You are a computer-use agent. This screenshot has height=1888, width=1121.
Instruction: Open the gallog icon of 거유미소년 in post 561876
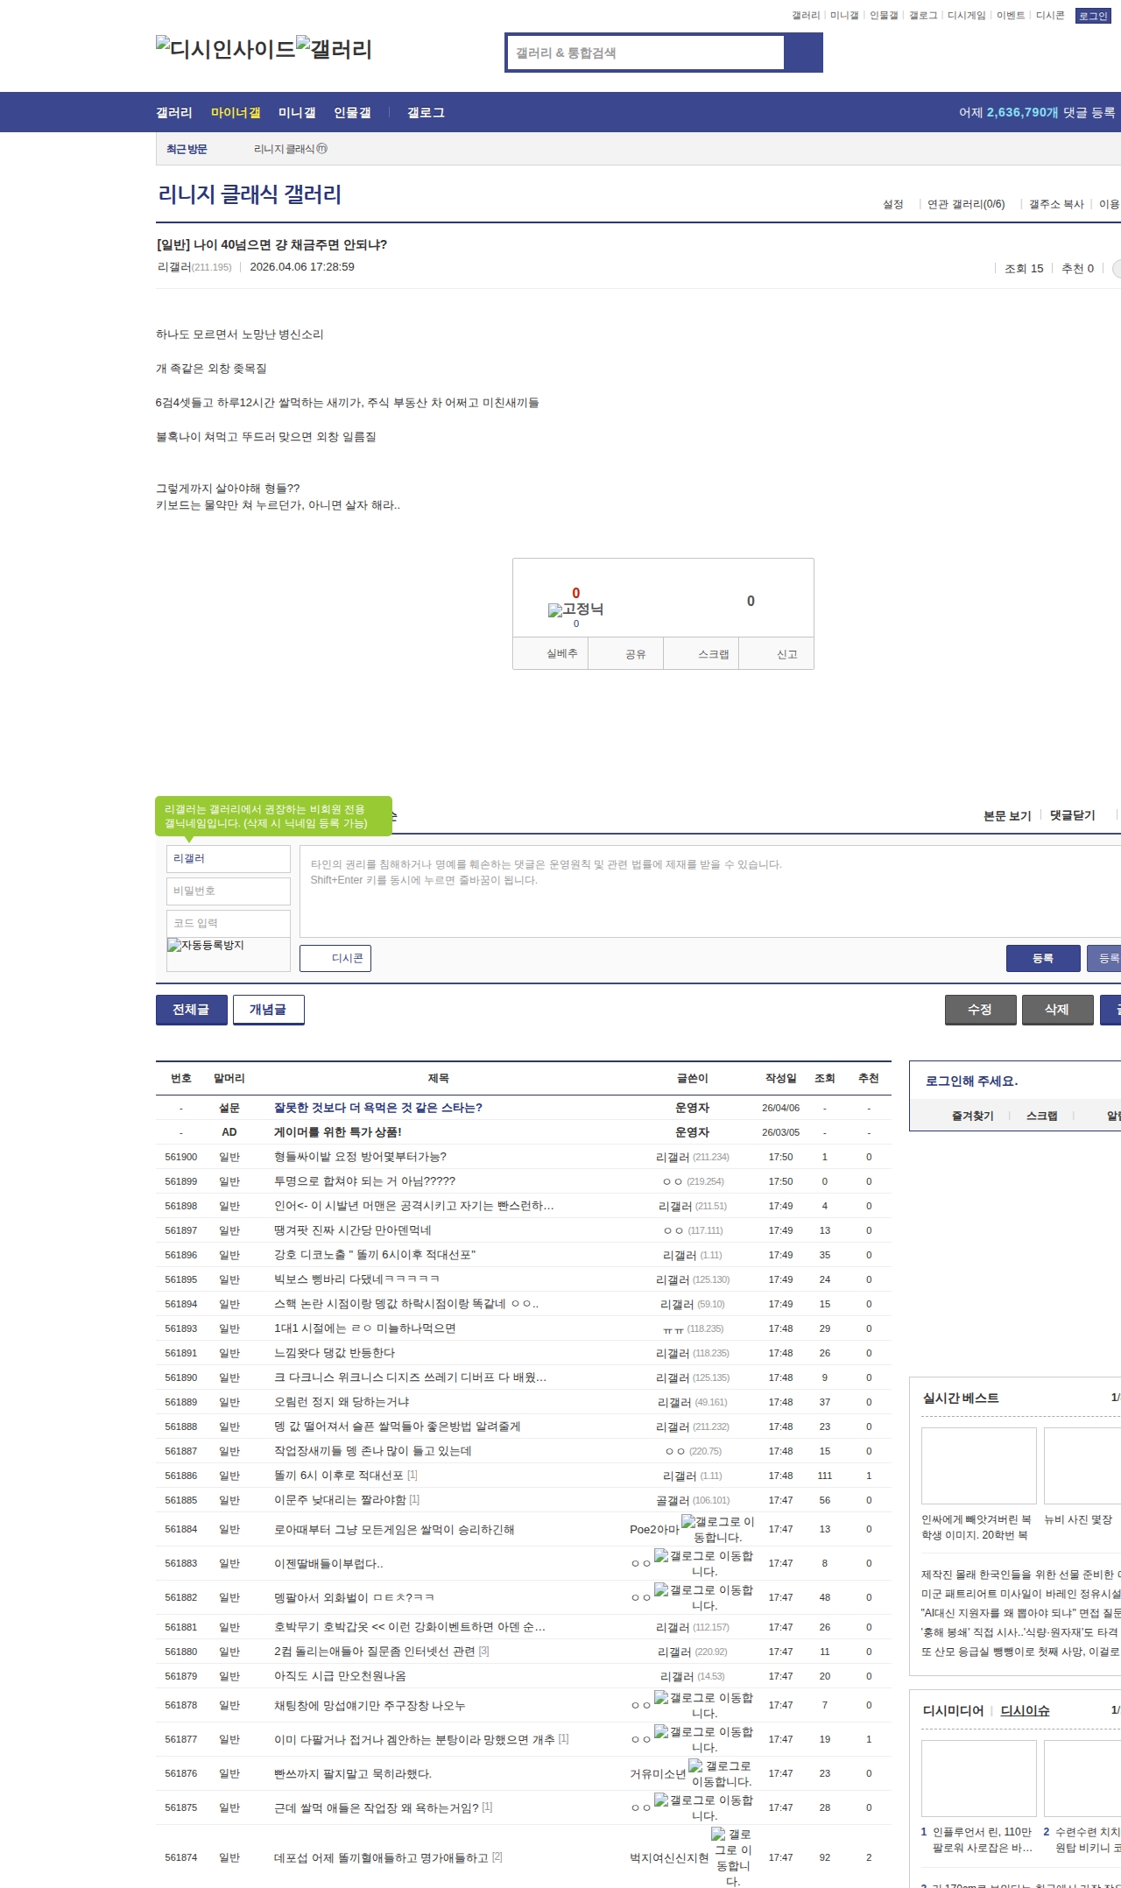[x=721, y=1773]
